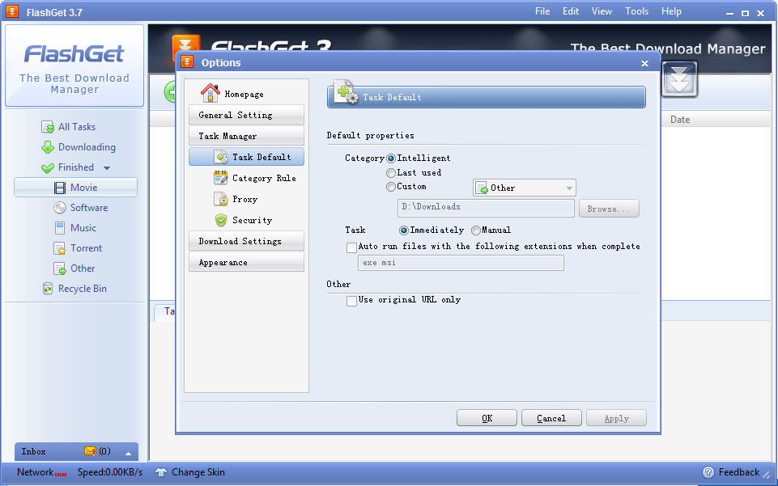Click the Homepage house icon in Options

(210, 93)
